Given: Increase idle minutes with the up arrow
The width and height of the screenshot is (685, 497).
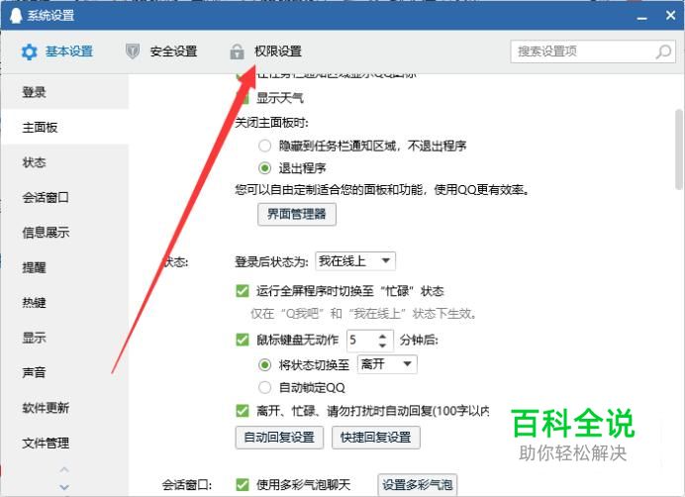Looking at the screenshot, I should (x=383, y=336).
